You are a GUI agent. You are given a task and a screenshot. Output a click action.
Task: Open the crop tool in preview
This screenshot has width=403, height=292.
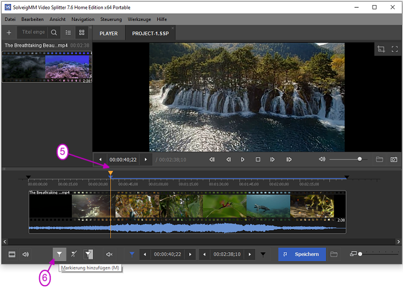[x=381, y=49]
